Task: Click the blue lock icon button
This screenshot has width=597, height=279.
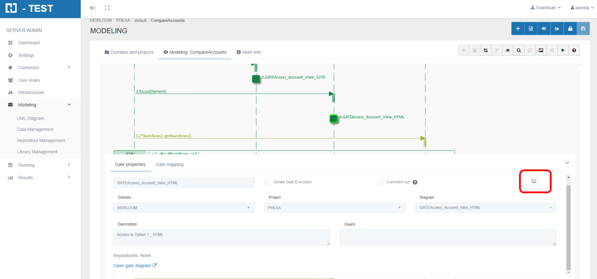Action: 570,29
